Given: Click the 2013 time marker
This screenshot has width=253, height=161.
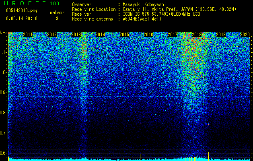Looking at the screenshot, I should (76, 35).
